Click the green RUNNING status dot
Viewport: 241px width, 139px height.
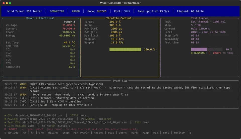192,53
